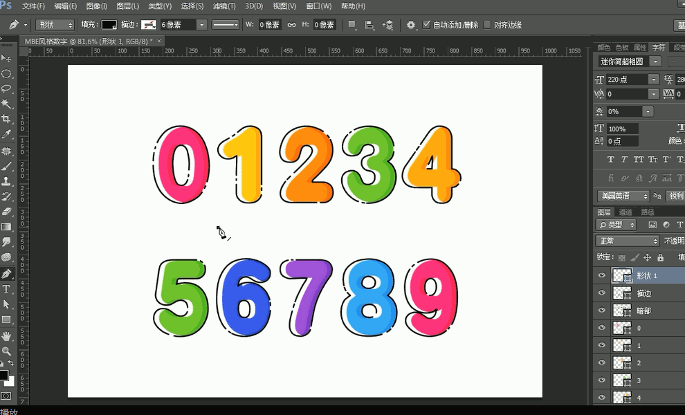The height and width of the screenshot is (415, 685).
Task: Click the stroke color swatch
Action: [149, 25]
